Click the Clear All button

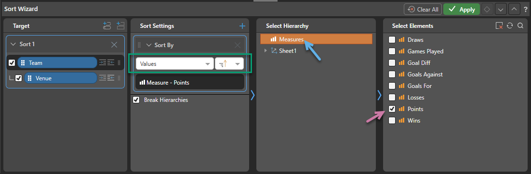[423, 10]
